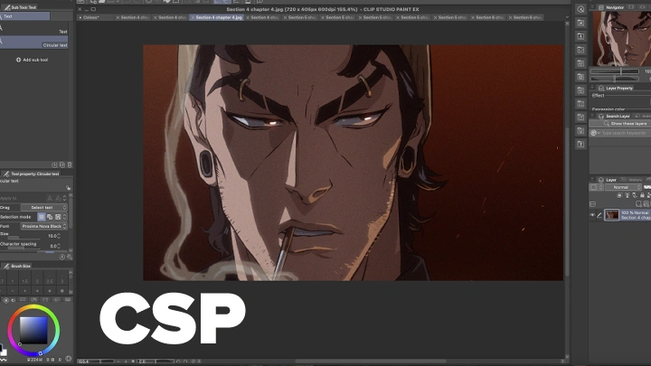Viewport: 651px width, 366px height.
Task: Click the Selection mode stepper arrows
Action: (64, 217)
